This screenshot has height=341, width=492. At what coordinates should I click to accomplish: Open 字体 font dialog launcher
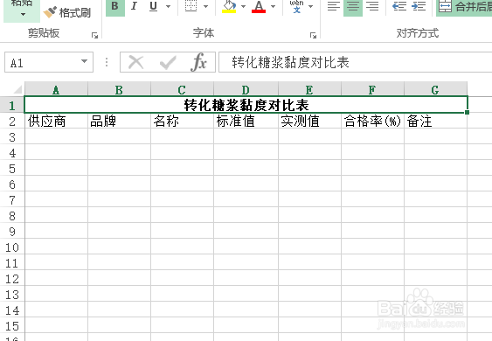[x=313, y=35]
